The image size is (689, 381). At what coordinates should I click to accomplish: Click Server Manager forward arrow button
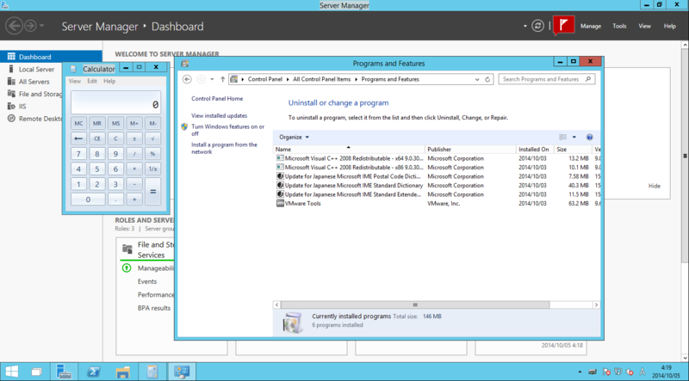[x=30, y=26]
